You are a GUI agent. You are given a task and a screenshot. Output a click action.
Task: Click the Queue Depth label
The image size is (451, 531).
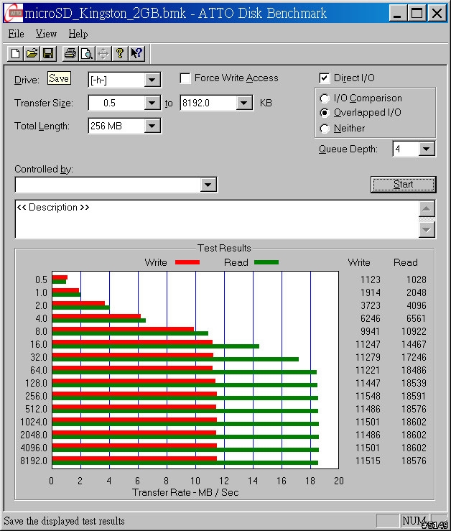[x=348, y=149]
